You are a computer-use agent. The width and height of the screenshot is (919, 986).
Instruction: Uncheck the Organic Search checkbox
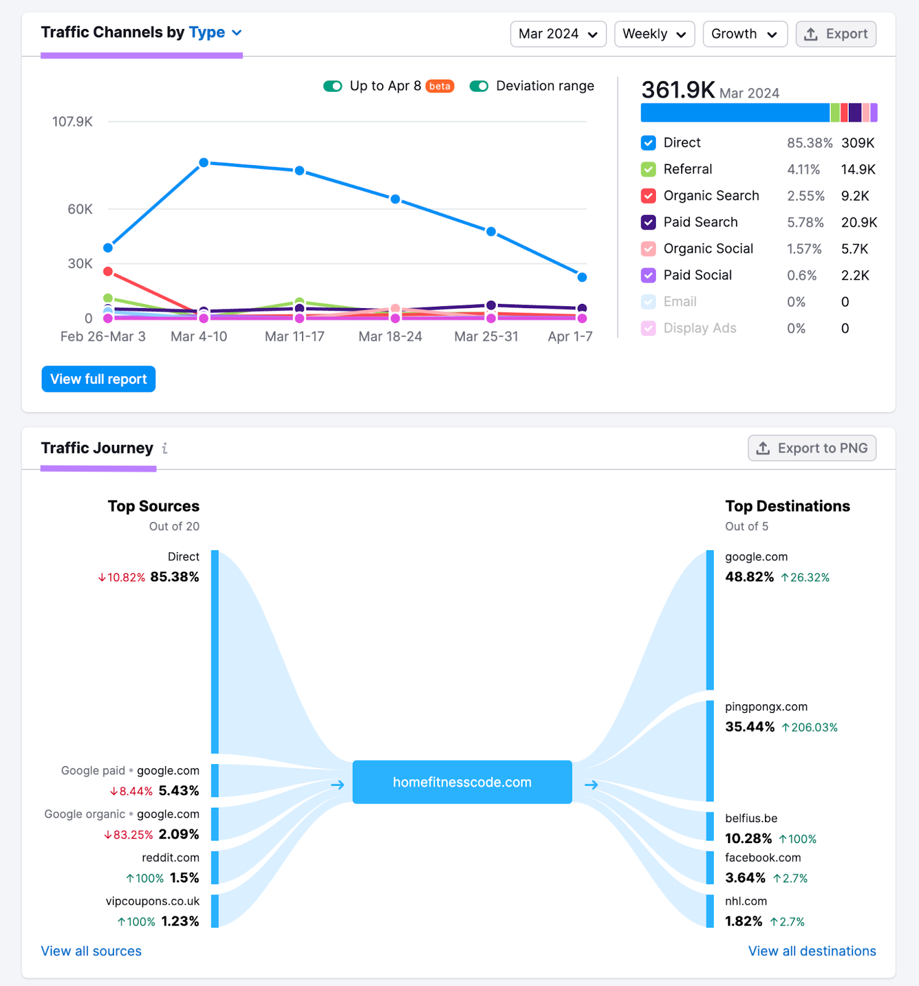[x=648, y=196]
